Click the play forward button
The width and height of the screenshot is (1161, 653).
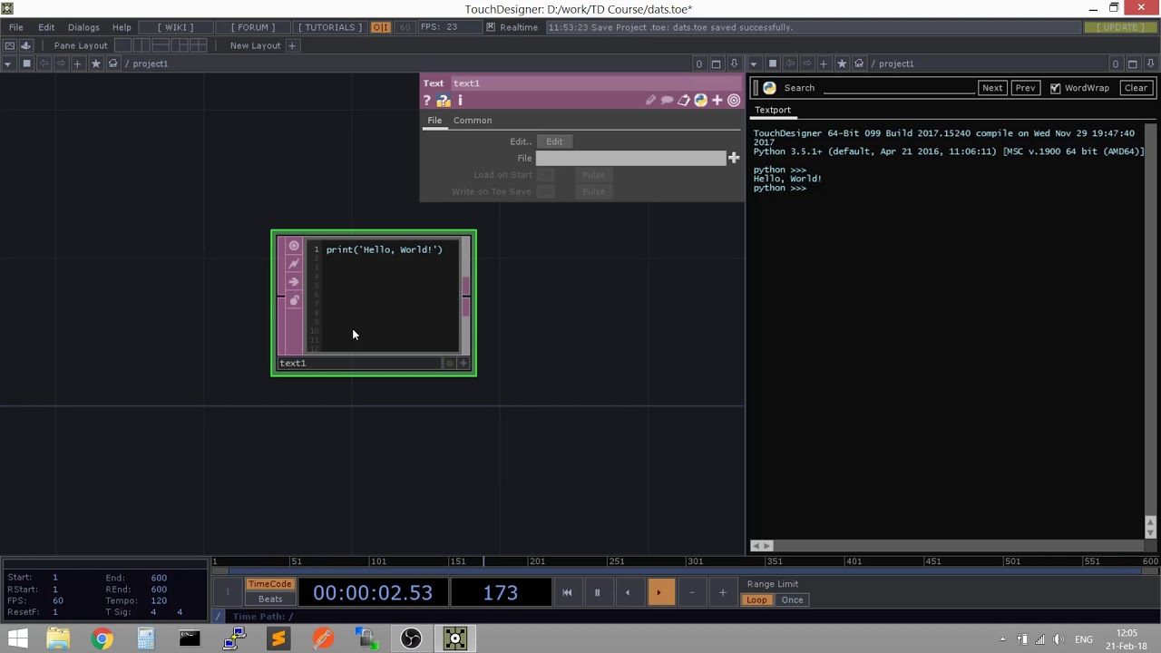tap(659, 592)
